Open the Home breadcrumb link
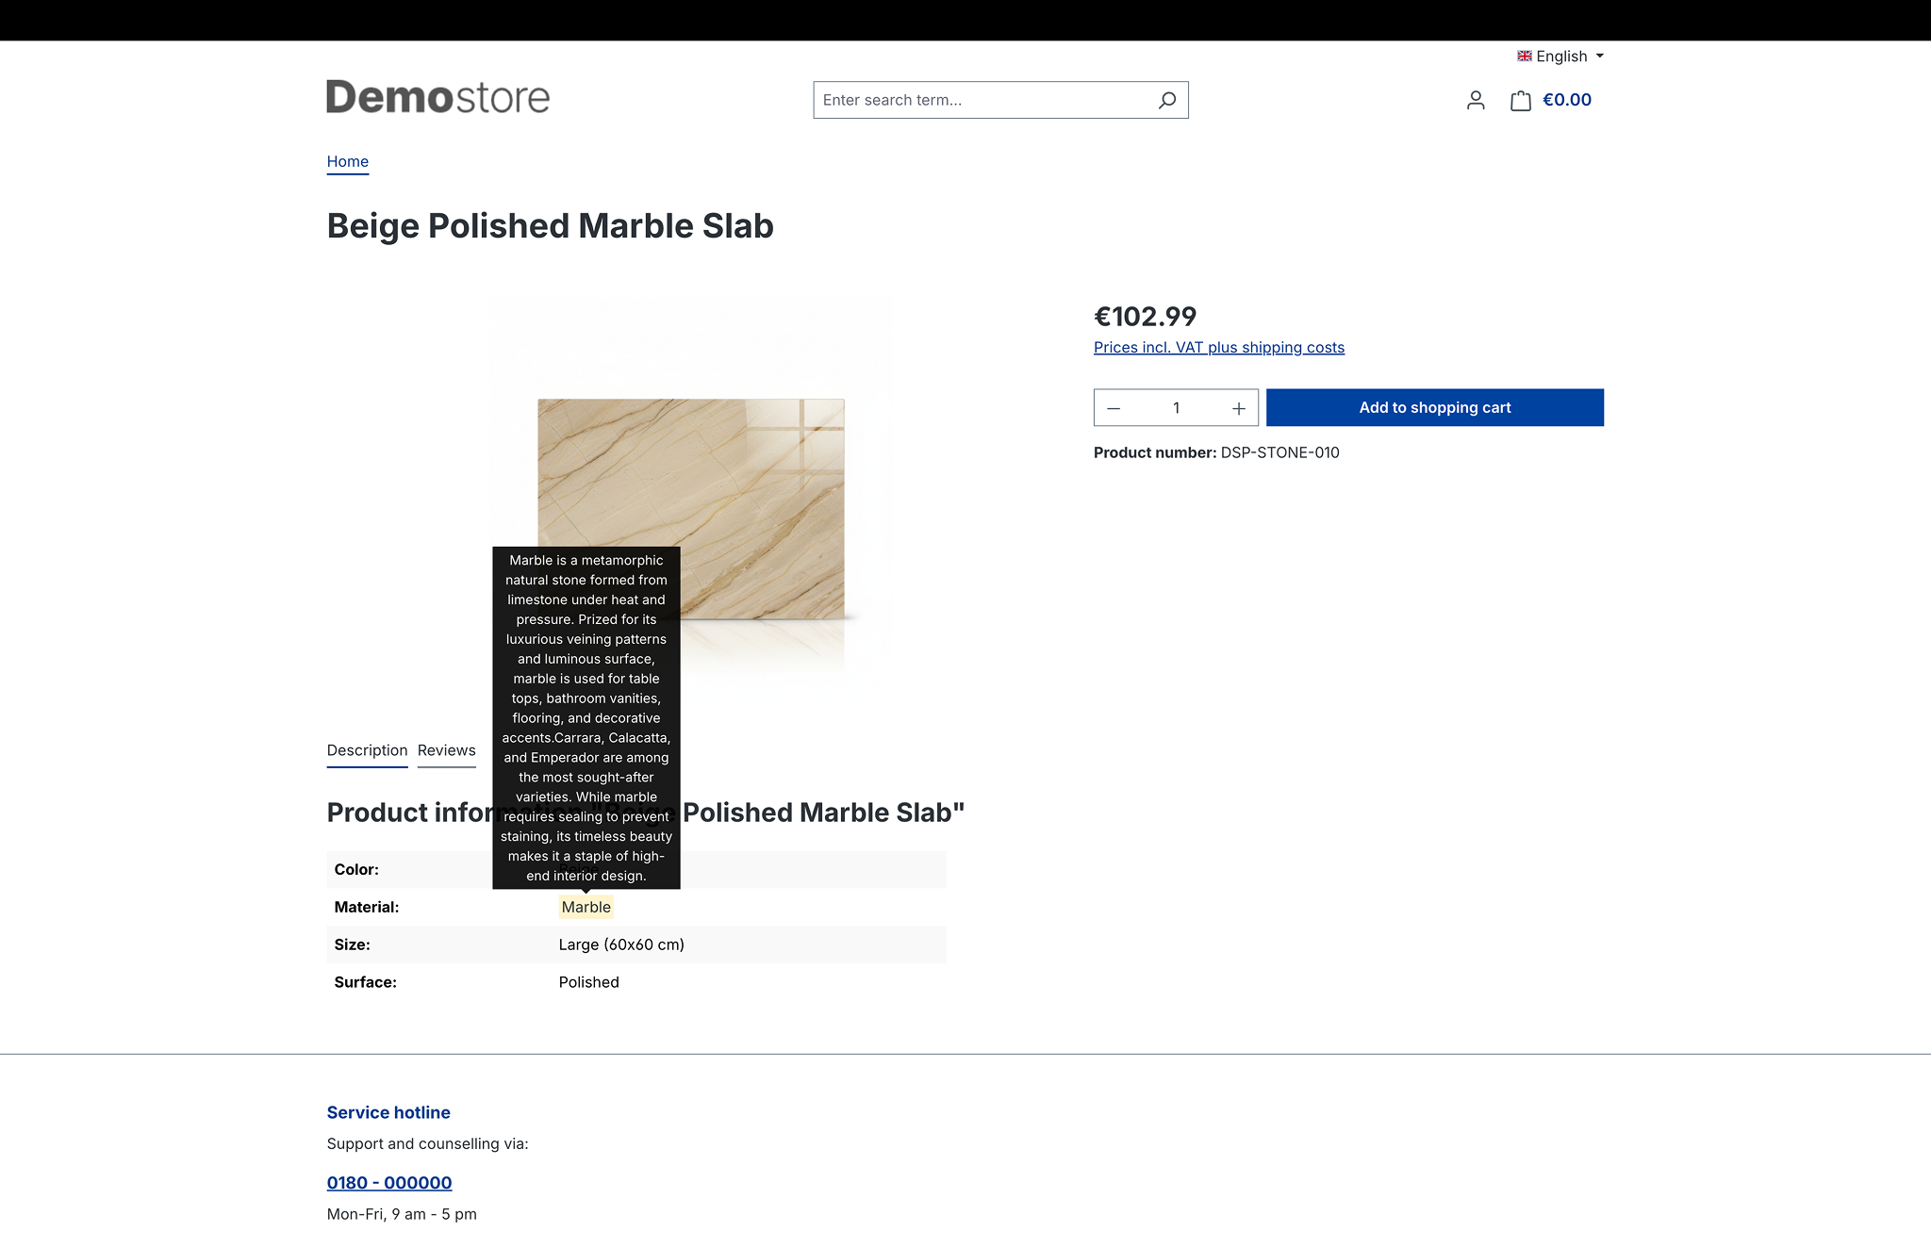The width and height of the screenshot is (1931, 1248). tap(347, 161)
